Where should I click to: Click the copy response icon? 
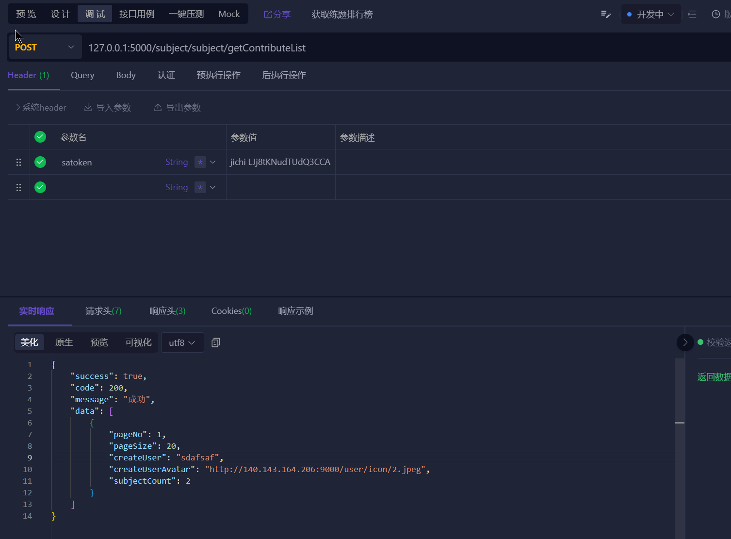(x=216, y=343)
